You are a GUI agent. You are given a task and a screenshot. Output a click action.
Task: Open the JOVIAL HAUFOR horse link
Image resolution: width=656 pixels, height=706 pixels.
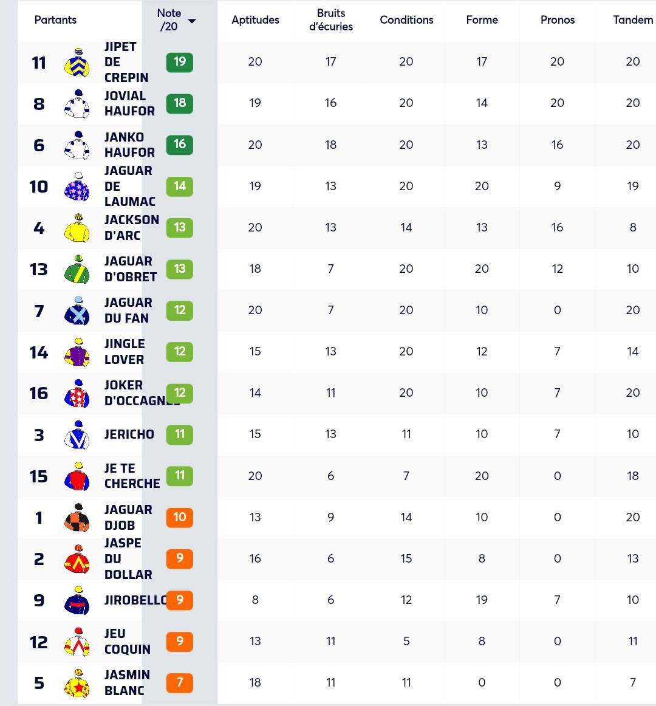click(x=129, y=103)
